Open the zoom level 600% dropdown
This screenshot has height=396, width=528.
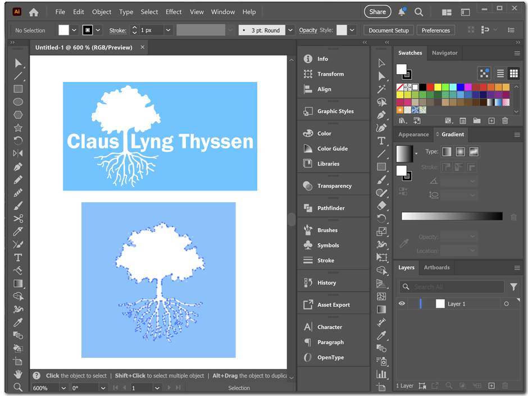[63, 388]
